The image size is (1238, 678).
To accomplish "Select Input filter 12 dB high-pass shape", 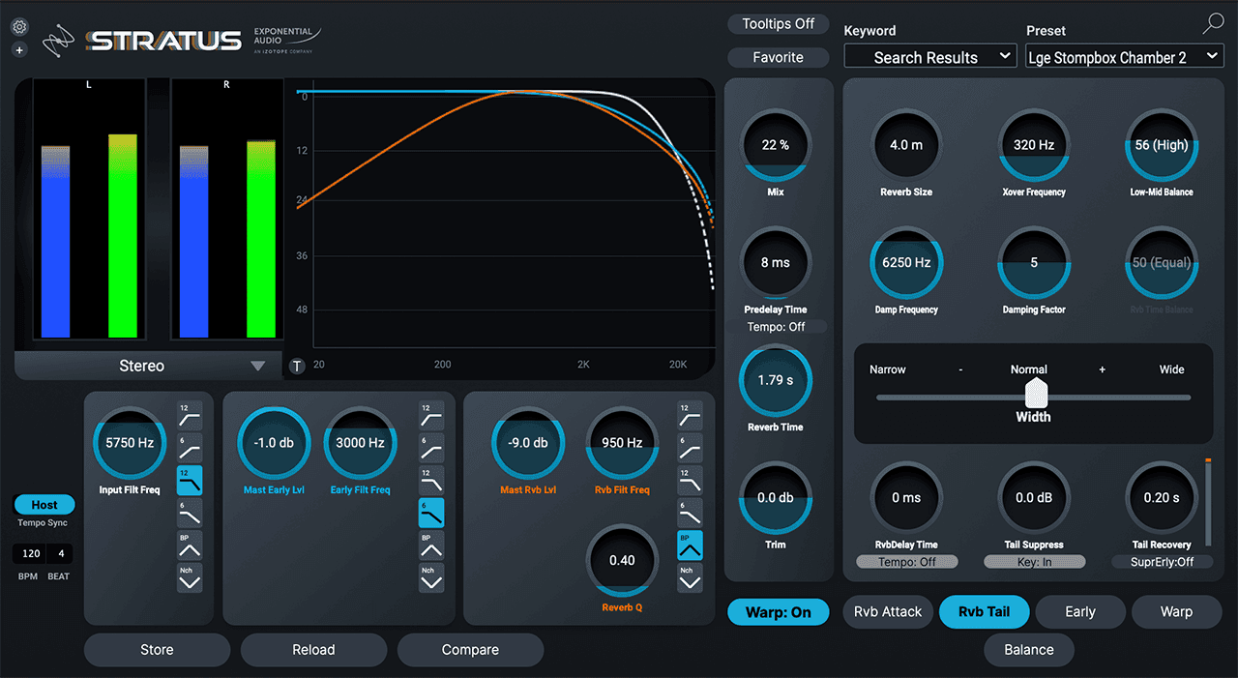I will (x=190, y=417).
